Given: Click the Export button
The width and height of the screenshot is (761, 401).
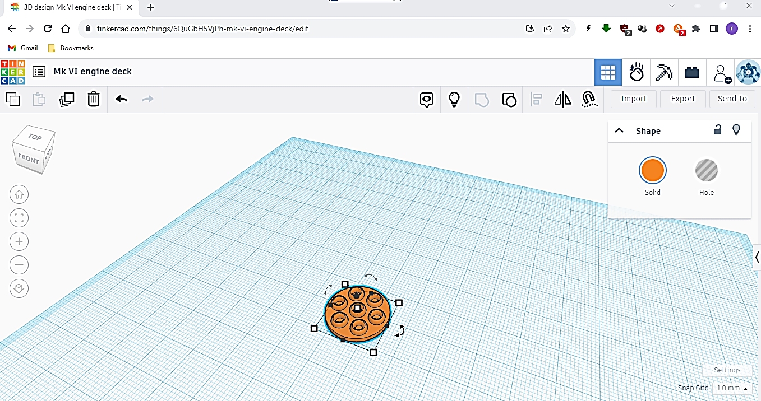Looking at the screenshot, I should (683, 99).
